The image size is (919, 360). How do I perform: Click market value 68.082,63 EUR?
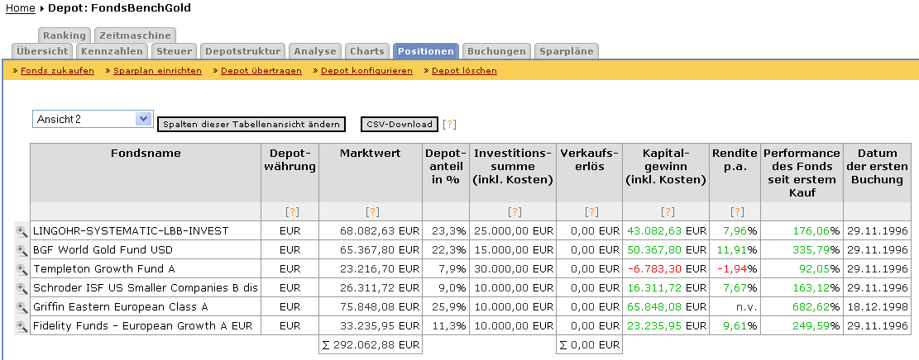tap(380, 231)
